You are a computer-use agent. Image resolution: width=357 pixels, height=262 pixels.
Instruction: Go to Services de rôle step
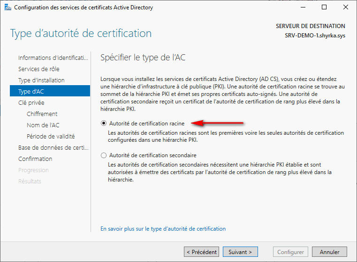coord(38,69)
